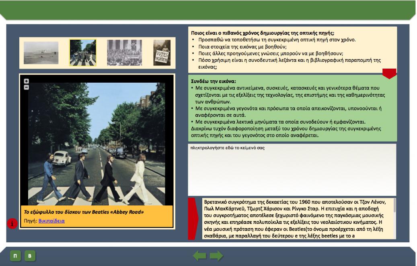Viewport: 417px width, 266px height.
Task: Open the Βικιπαίδεια source link
Action: click(x=51, y=221)
